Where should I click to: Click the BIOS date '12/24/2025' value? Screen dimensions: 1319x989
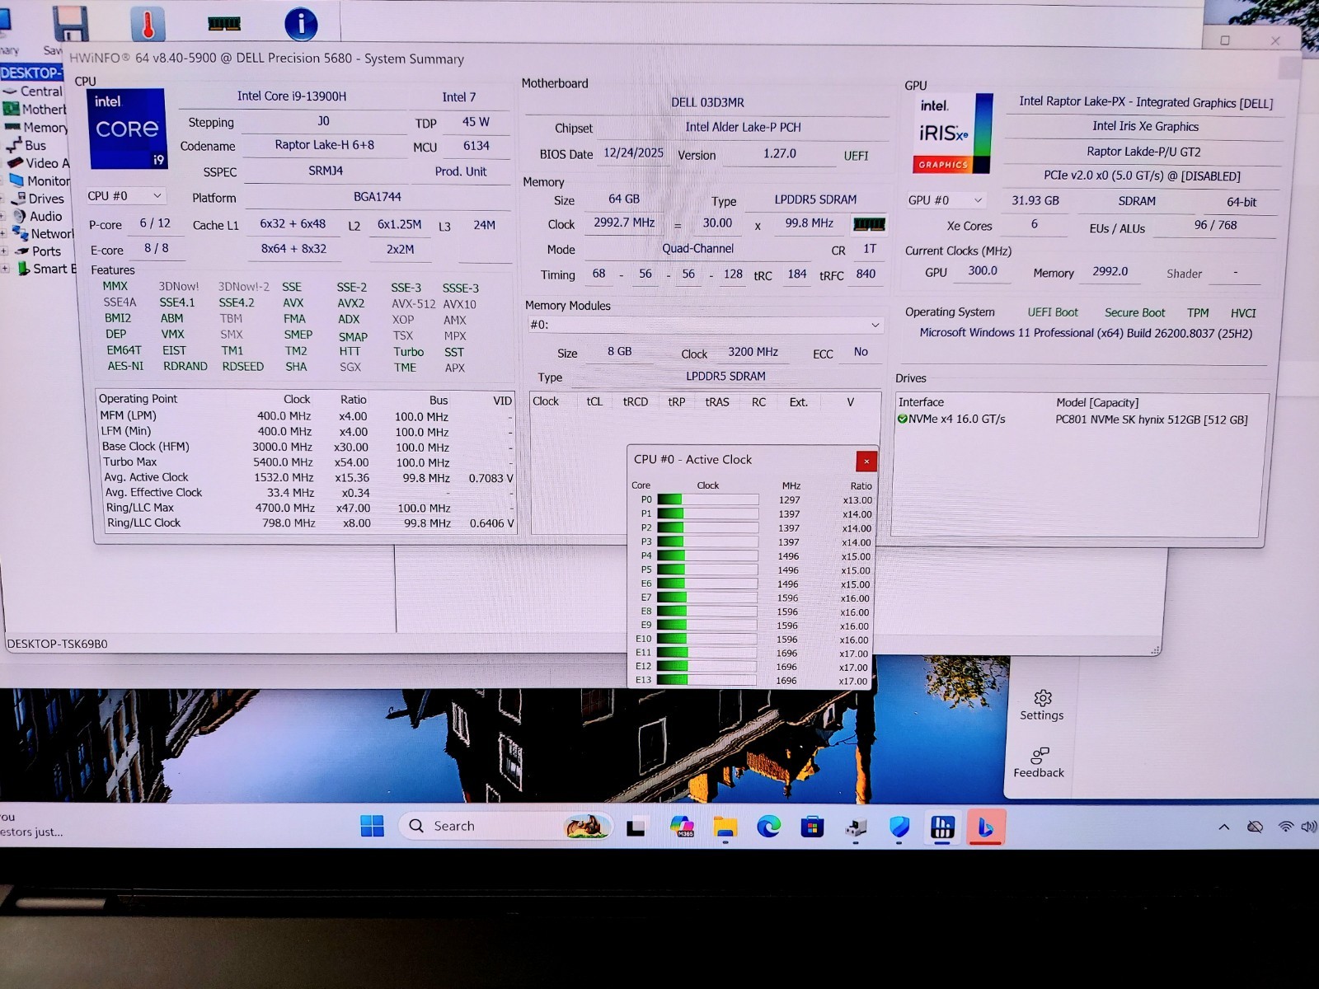(x=633, y=152)
